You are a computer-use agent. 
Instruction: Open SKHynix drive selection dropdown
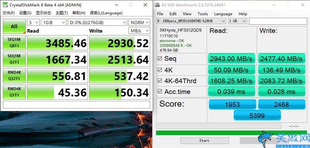pos(191,21)
